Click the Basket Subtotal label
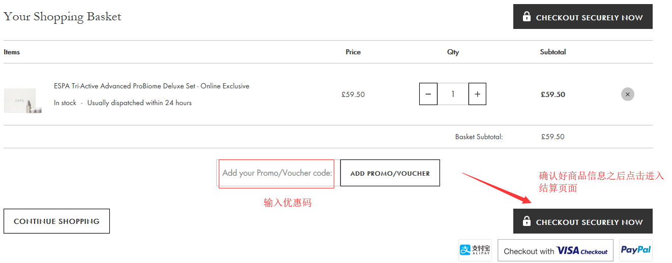 479,137
